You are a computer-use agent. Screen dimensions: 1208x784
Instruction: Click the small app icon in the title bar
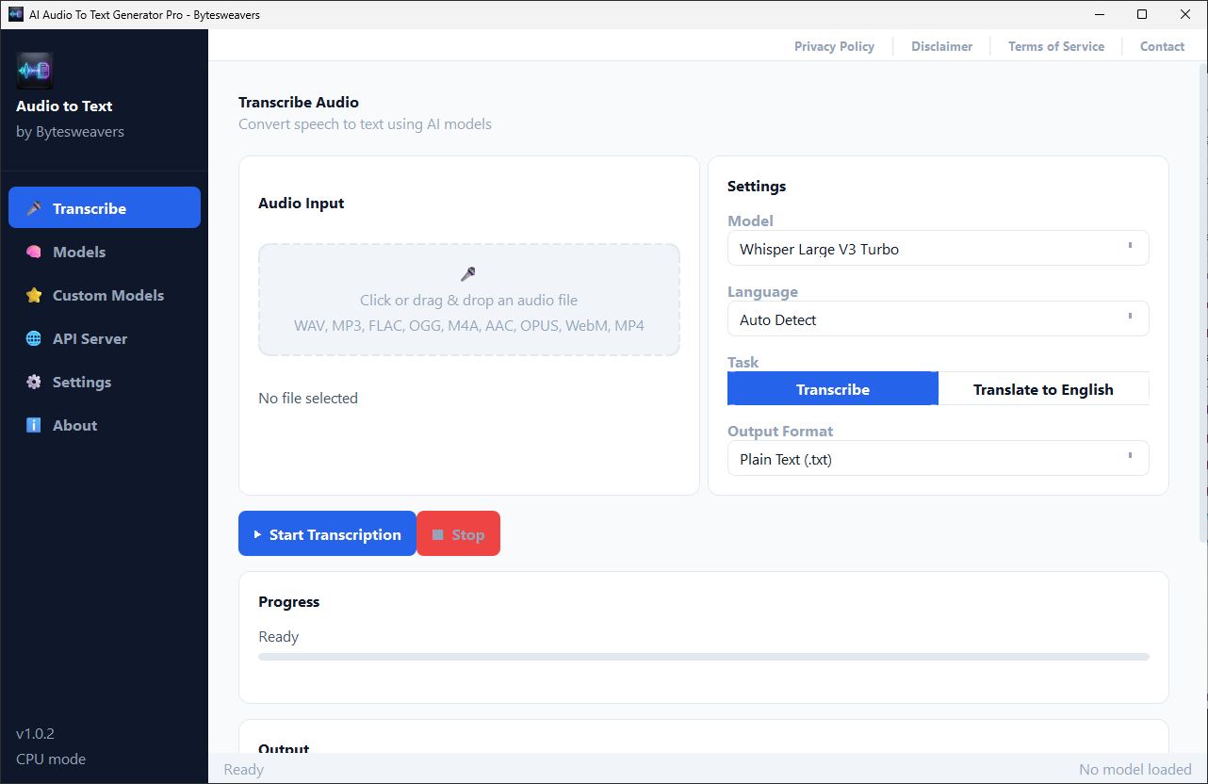click(15, 14)
